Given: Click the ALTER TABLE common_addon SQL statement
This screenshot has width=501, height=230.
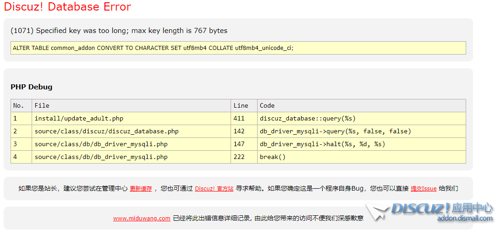Looking at the screenshot, I should click(238, 48).
